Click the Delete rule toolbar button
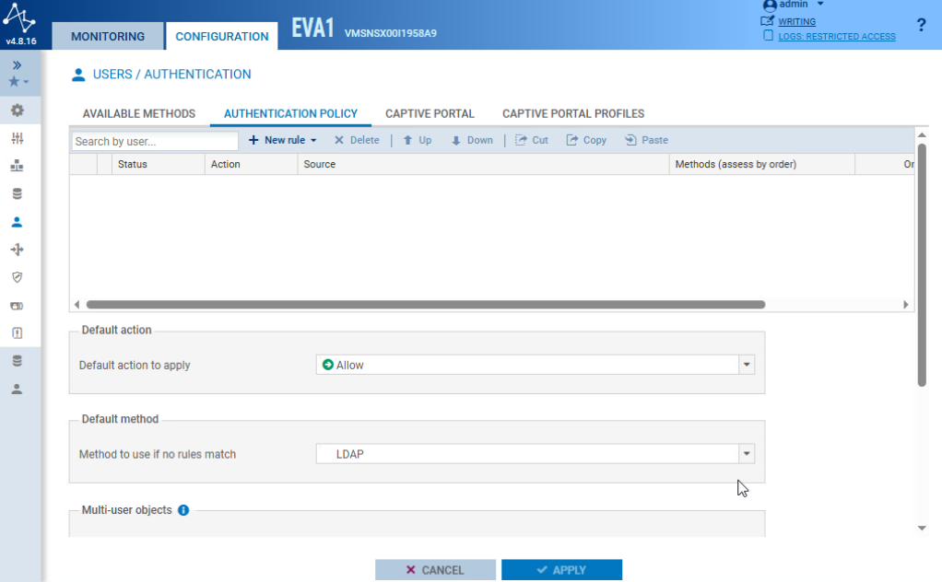 pyautogui.click(x=357, y=140)
